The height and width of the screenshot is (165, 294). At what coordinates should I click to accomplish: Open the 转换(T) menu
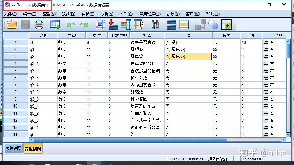click(x=88, y=14)
